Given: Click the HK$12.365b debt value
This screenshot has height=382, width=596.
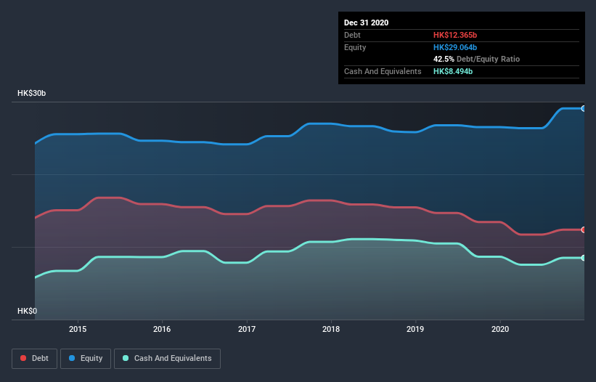Looking at the screenshot, I should [x=455, y=35].
